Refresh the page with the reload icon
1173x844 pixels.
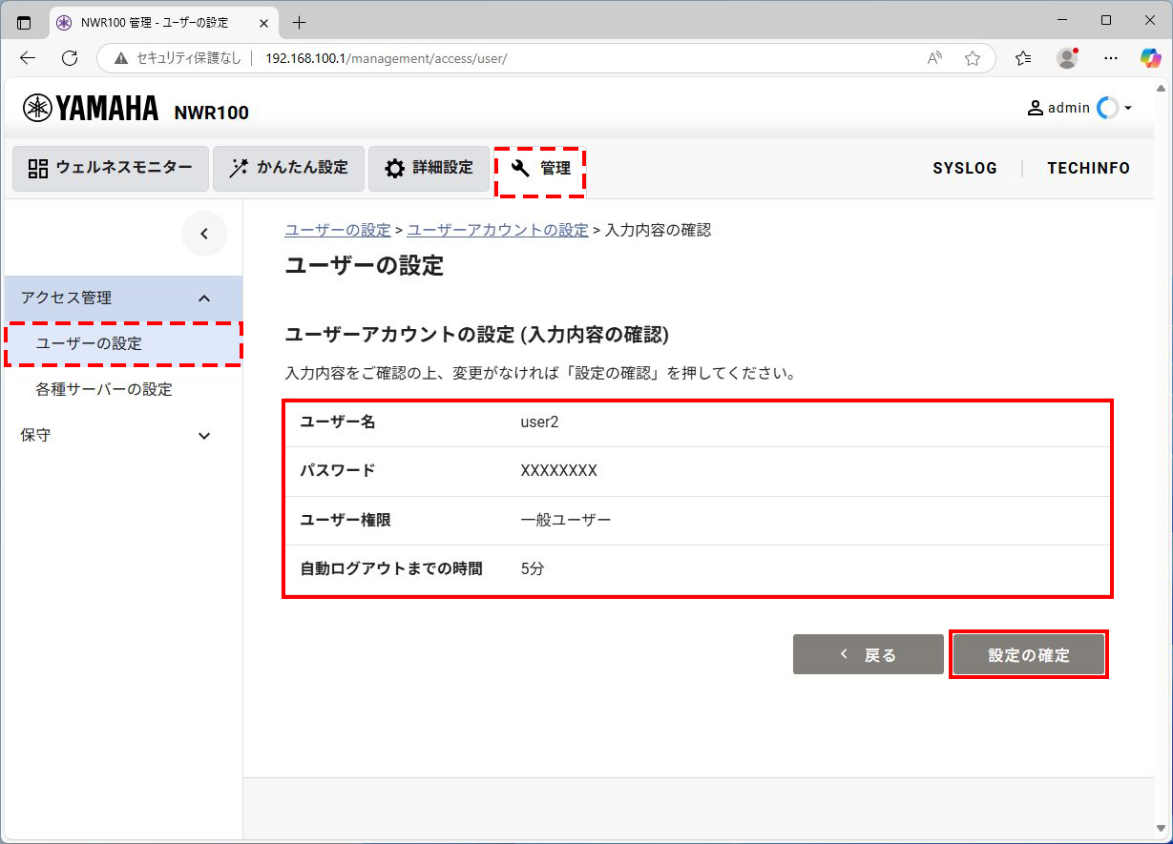[69, 58]
